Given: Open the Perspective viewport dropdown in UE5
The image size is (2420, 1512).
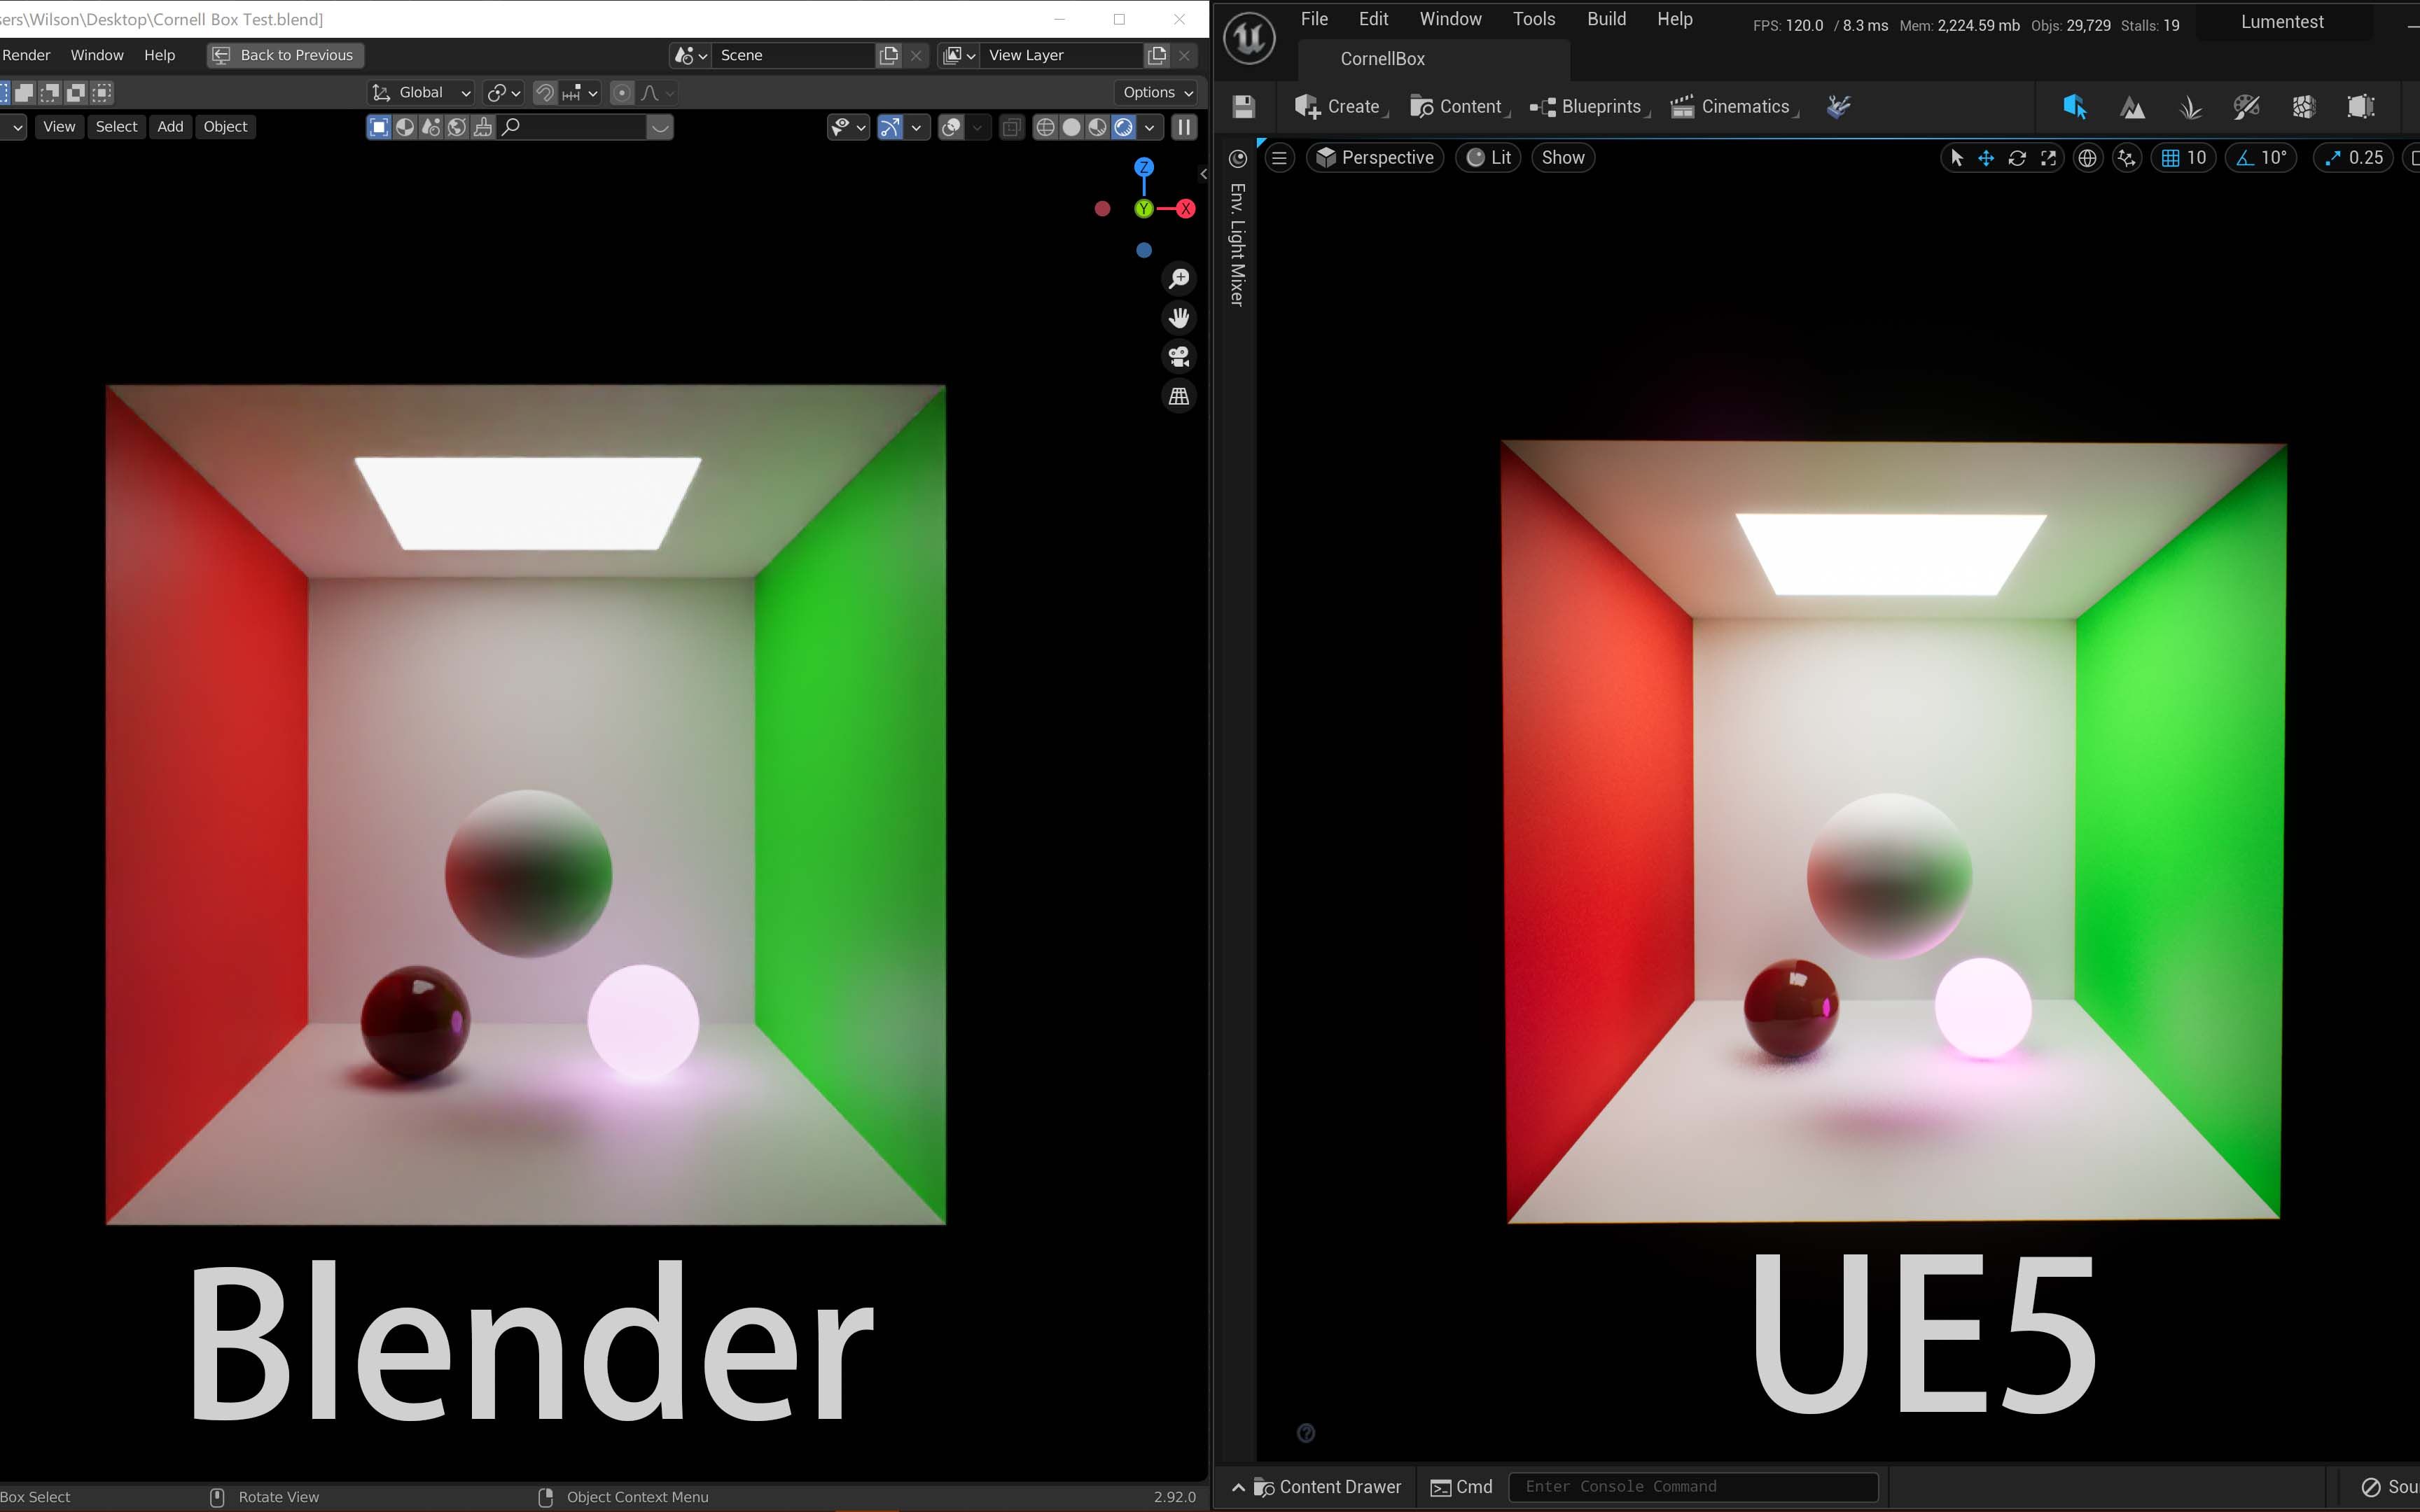Looking at the screenshot, I should (x=1374, y=157).
